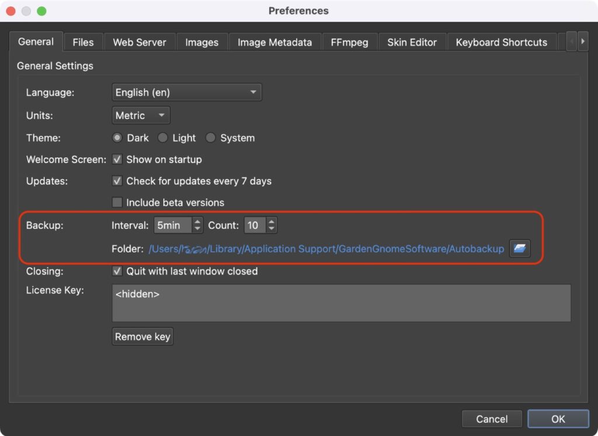The image size is (598, 436).
Task: Increase backup Count with the up stepper
Action: 270,222
